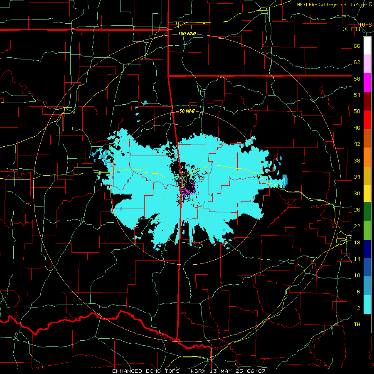
Task: Click the 38 value on the legend
Action: point(357,160)
